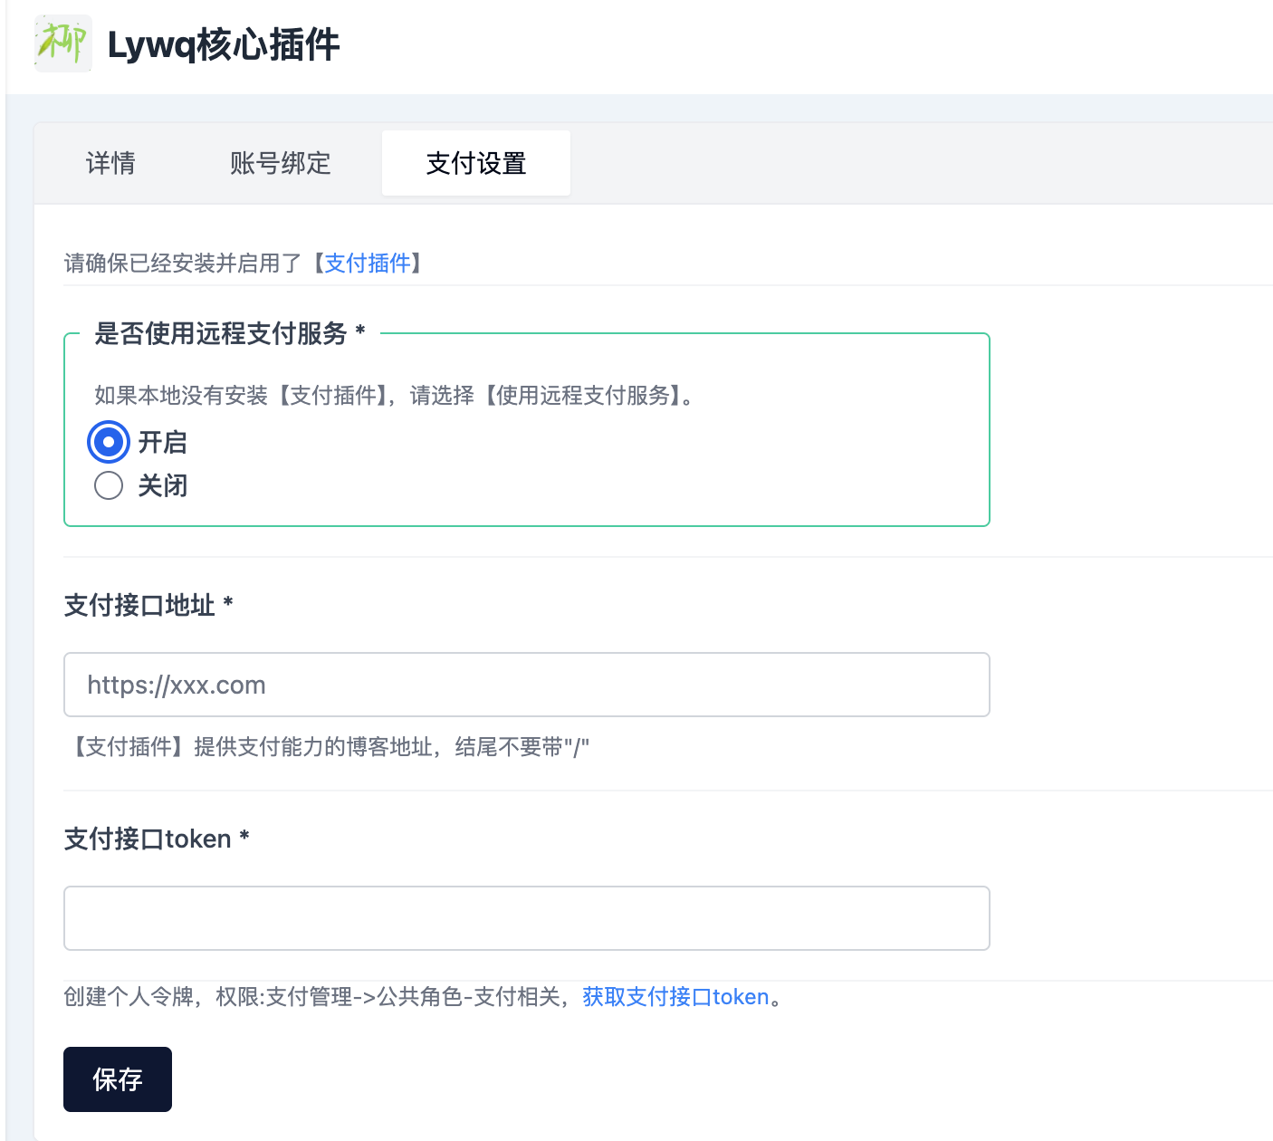The image size is (1273, 1141).
Task: Click the Lywq plugin logo icon
Action: click(x=62, y=43)
